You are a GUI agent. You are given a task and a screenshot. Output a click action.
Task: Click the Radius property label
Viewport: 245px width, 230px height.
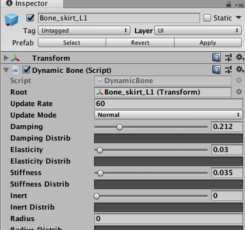coord(22,218)
